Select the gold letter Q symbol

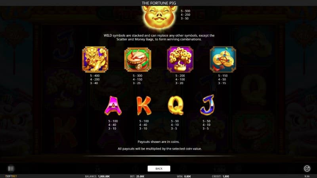176,105
